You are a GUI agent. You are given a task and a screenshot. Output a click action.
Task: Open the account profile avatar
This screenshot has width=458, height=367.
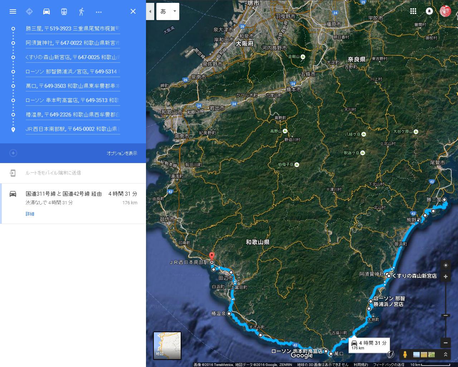[445, 11]
